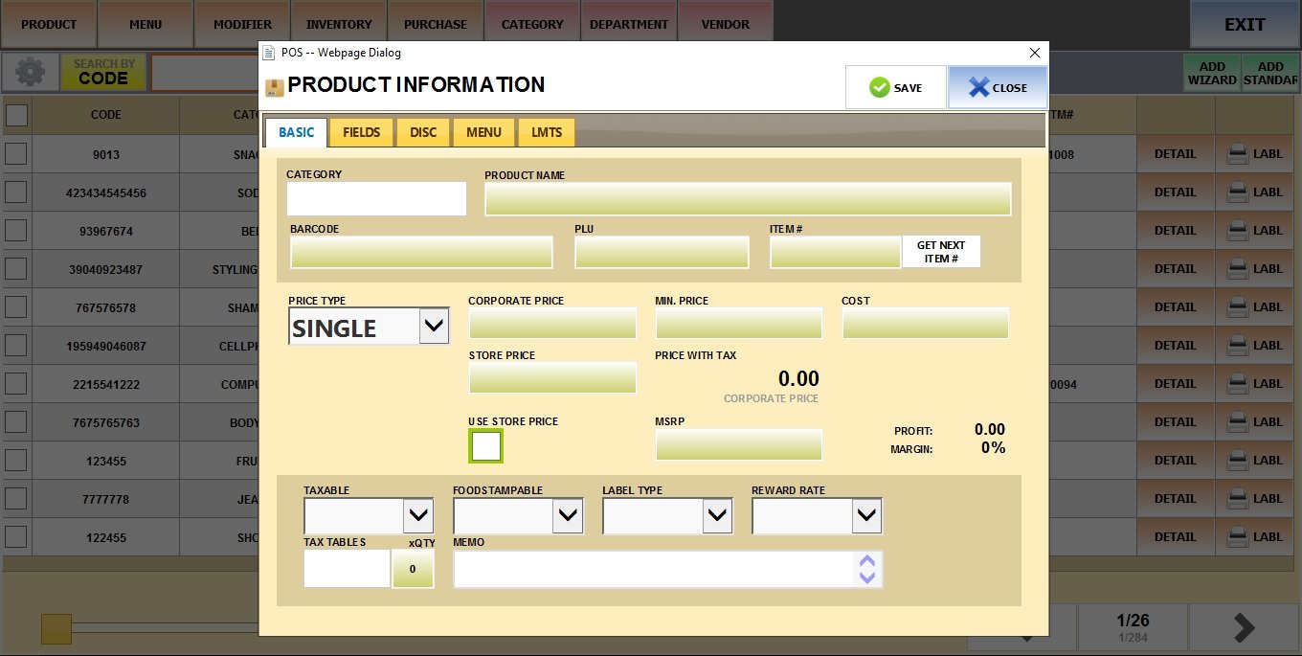The height and width of the screenshot is (656, 1302).
Task: Check the select-all checkbox in table header
Action: point(17,116)
